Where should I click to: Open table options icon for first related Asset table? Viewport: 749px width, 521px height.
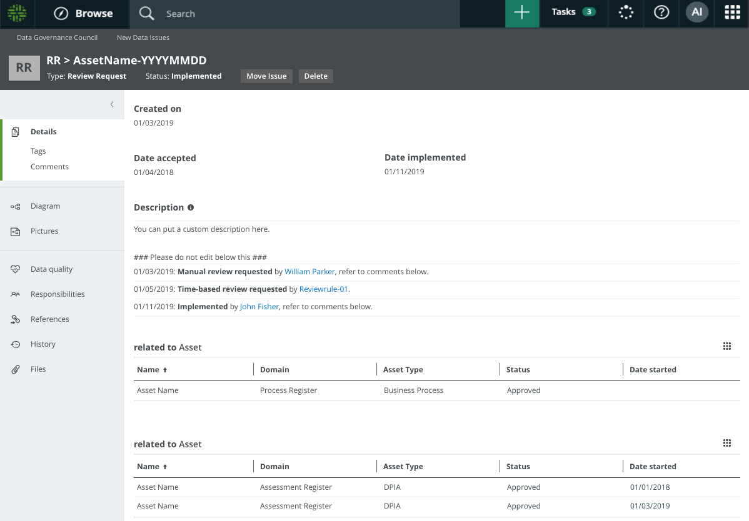coord(726,347)
